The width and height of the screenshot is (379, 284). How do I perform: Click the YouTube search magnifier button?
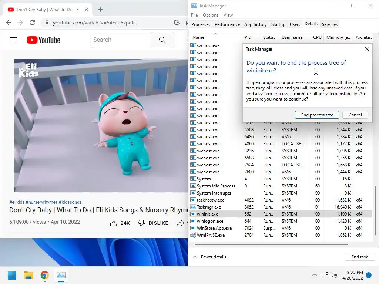[162, 40]
